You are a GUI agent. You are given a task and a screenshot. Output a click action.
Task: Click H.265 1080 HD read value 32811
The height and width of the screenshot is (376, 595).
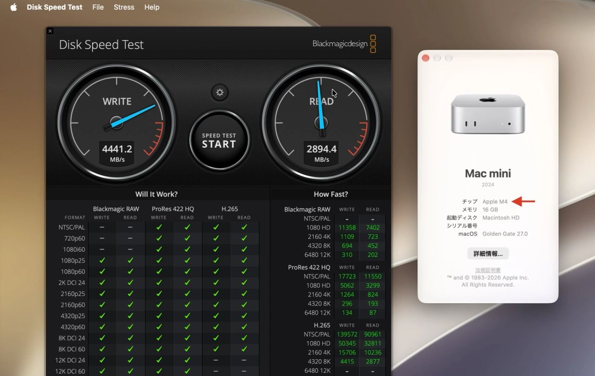coord(373,343)
